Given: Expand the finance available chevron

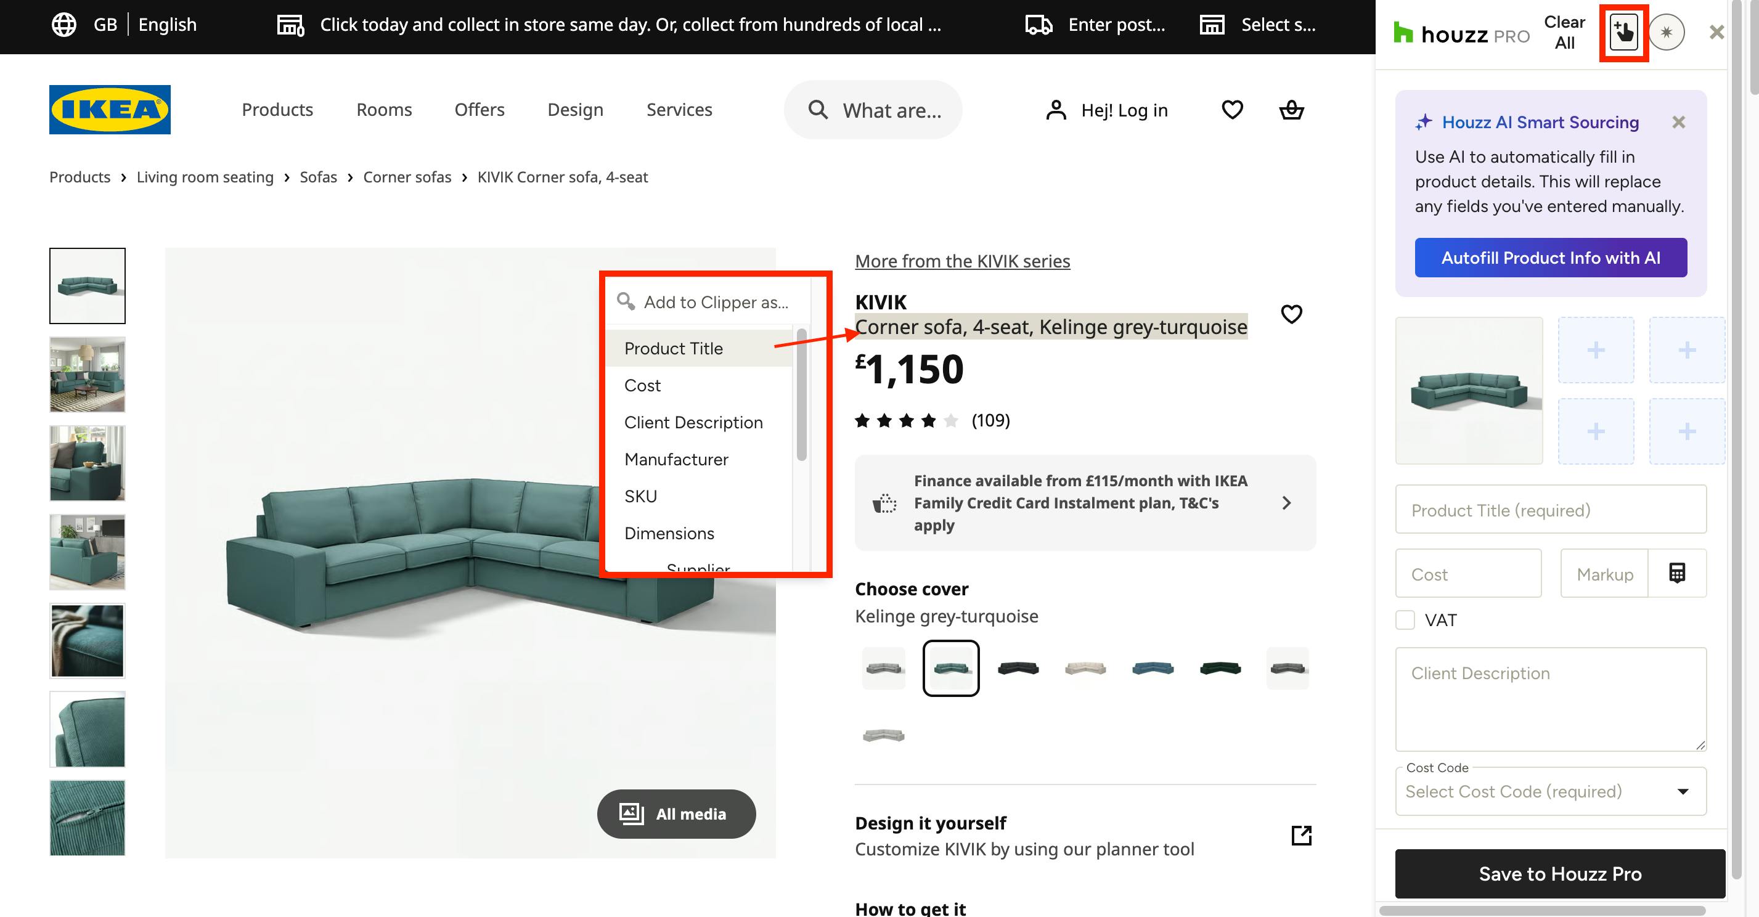Looking at the screenshot, I should (x=1286, y=503).
